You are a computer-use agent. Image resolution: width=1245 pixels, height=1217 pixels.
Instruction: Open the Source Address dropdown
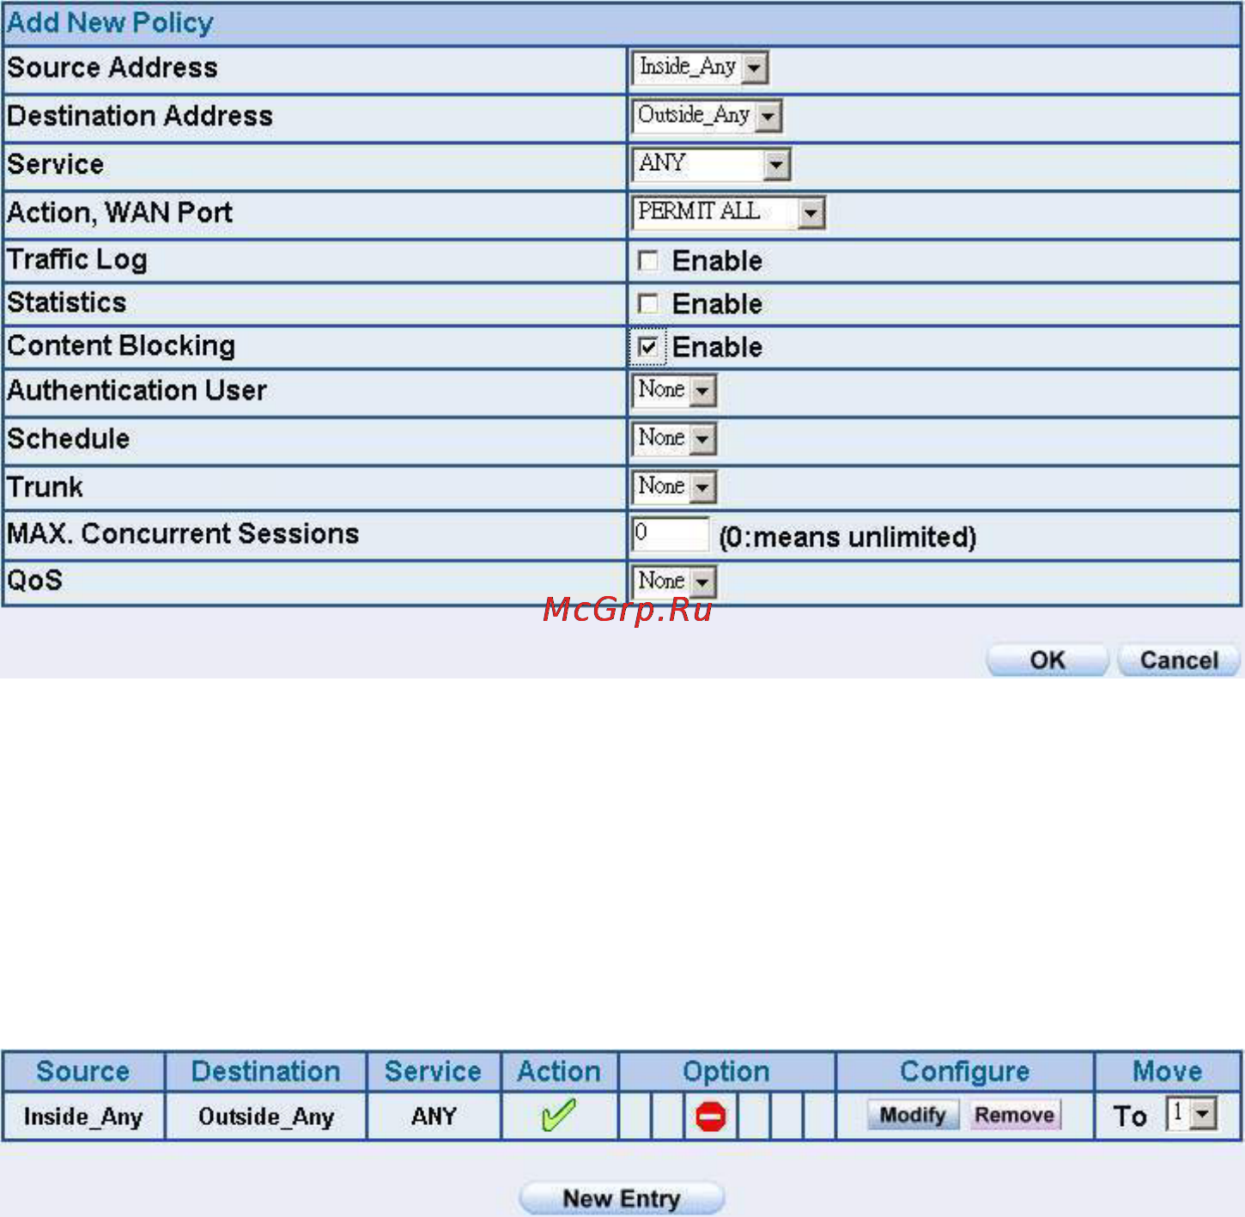[x=700, y=67]
